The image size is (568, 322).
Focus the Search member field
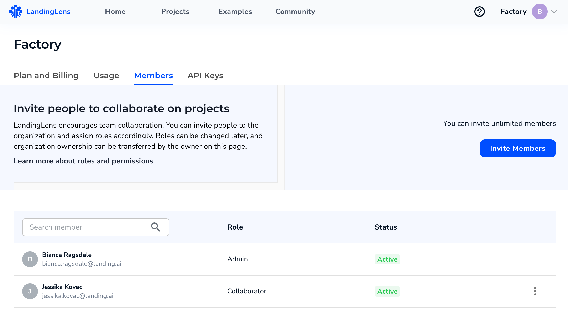click(87, 227)
